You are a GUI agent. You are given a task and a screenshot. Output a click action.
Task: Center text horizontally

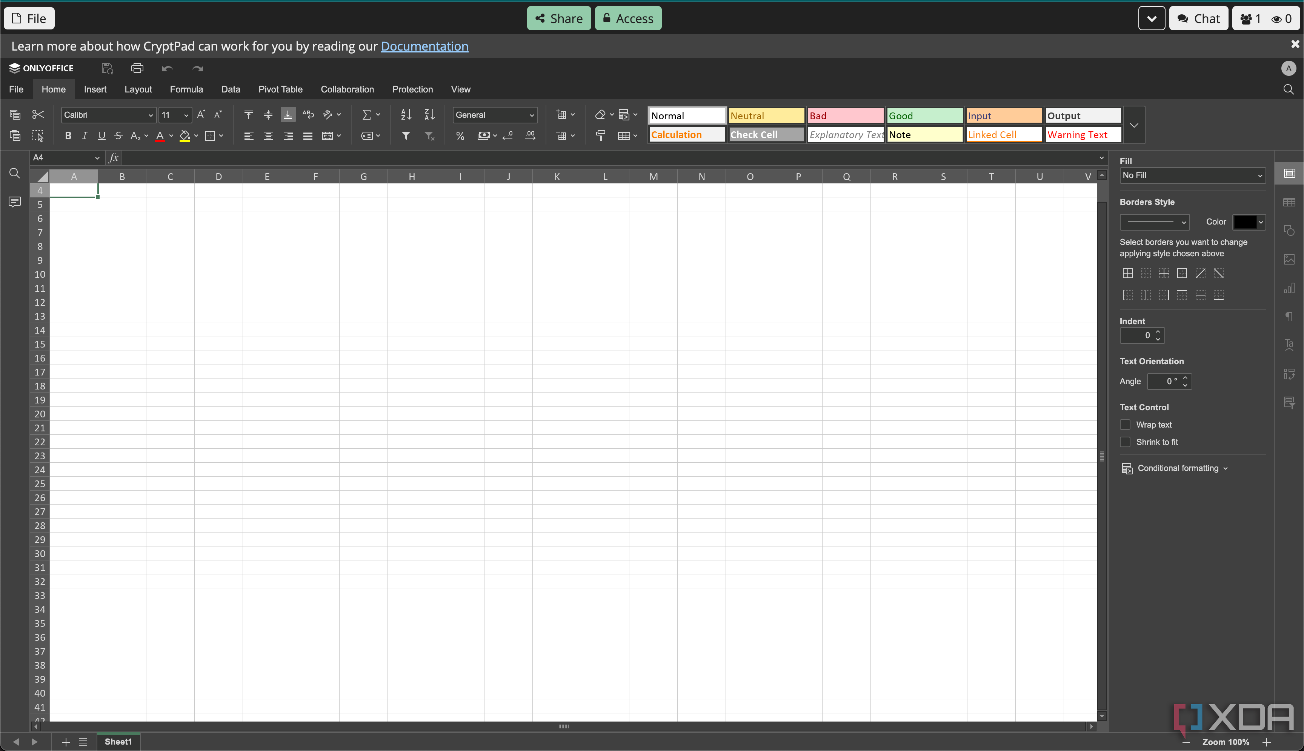pyautogui.click(x=268, y=135)
